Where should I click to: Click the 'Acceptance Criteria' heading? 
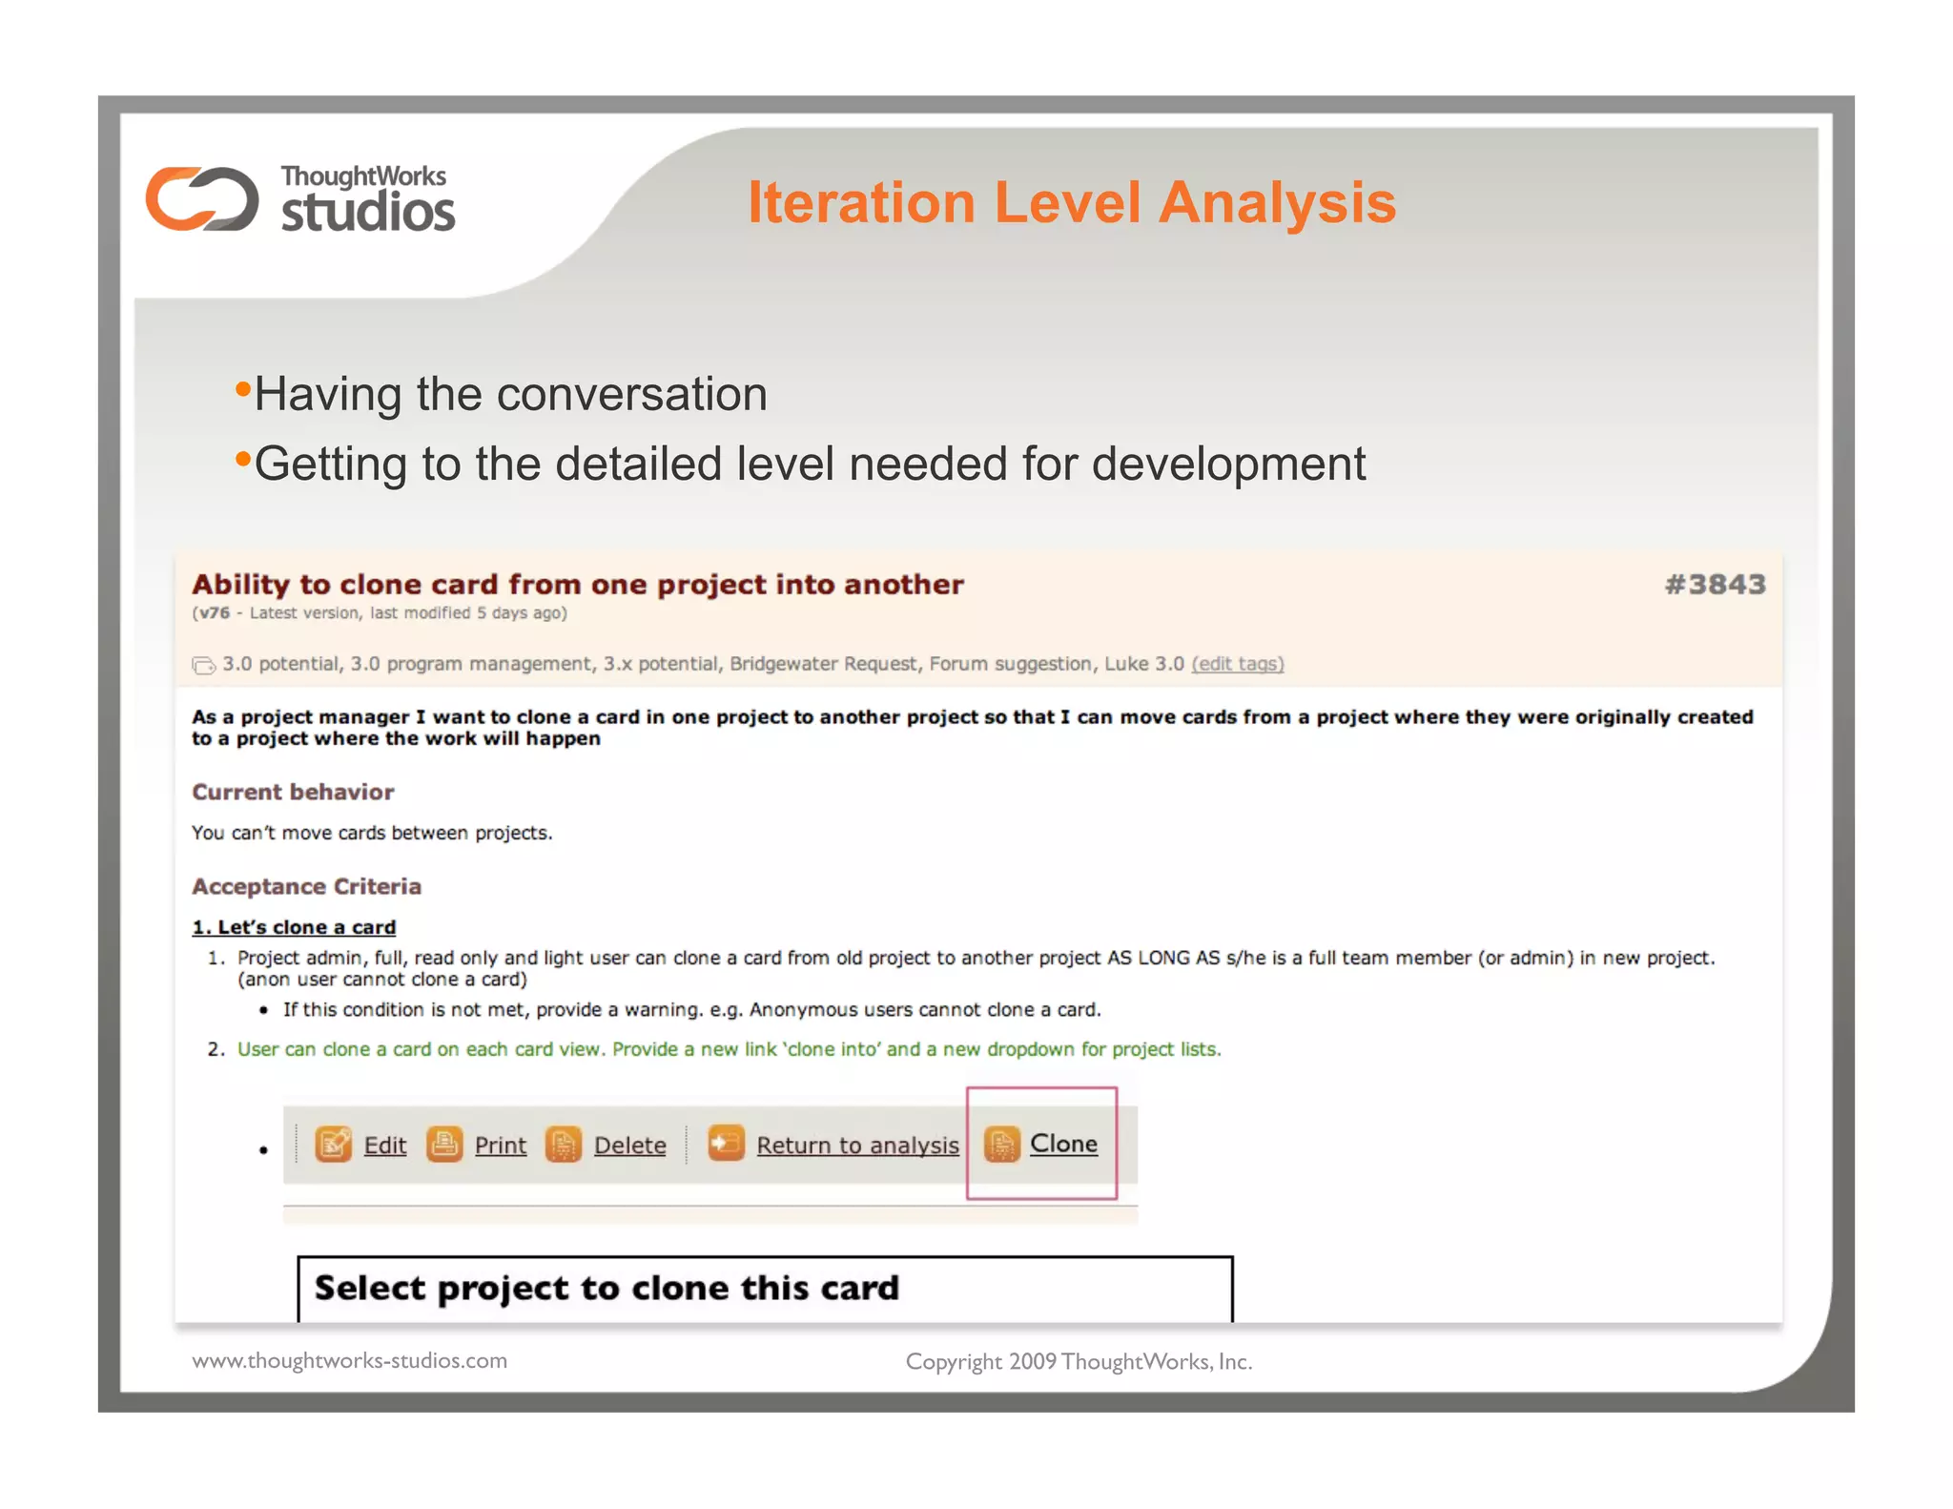point(306,886)
